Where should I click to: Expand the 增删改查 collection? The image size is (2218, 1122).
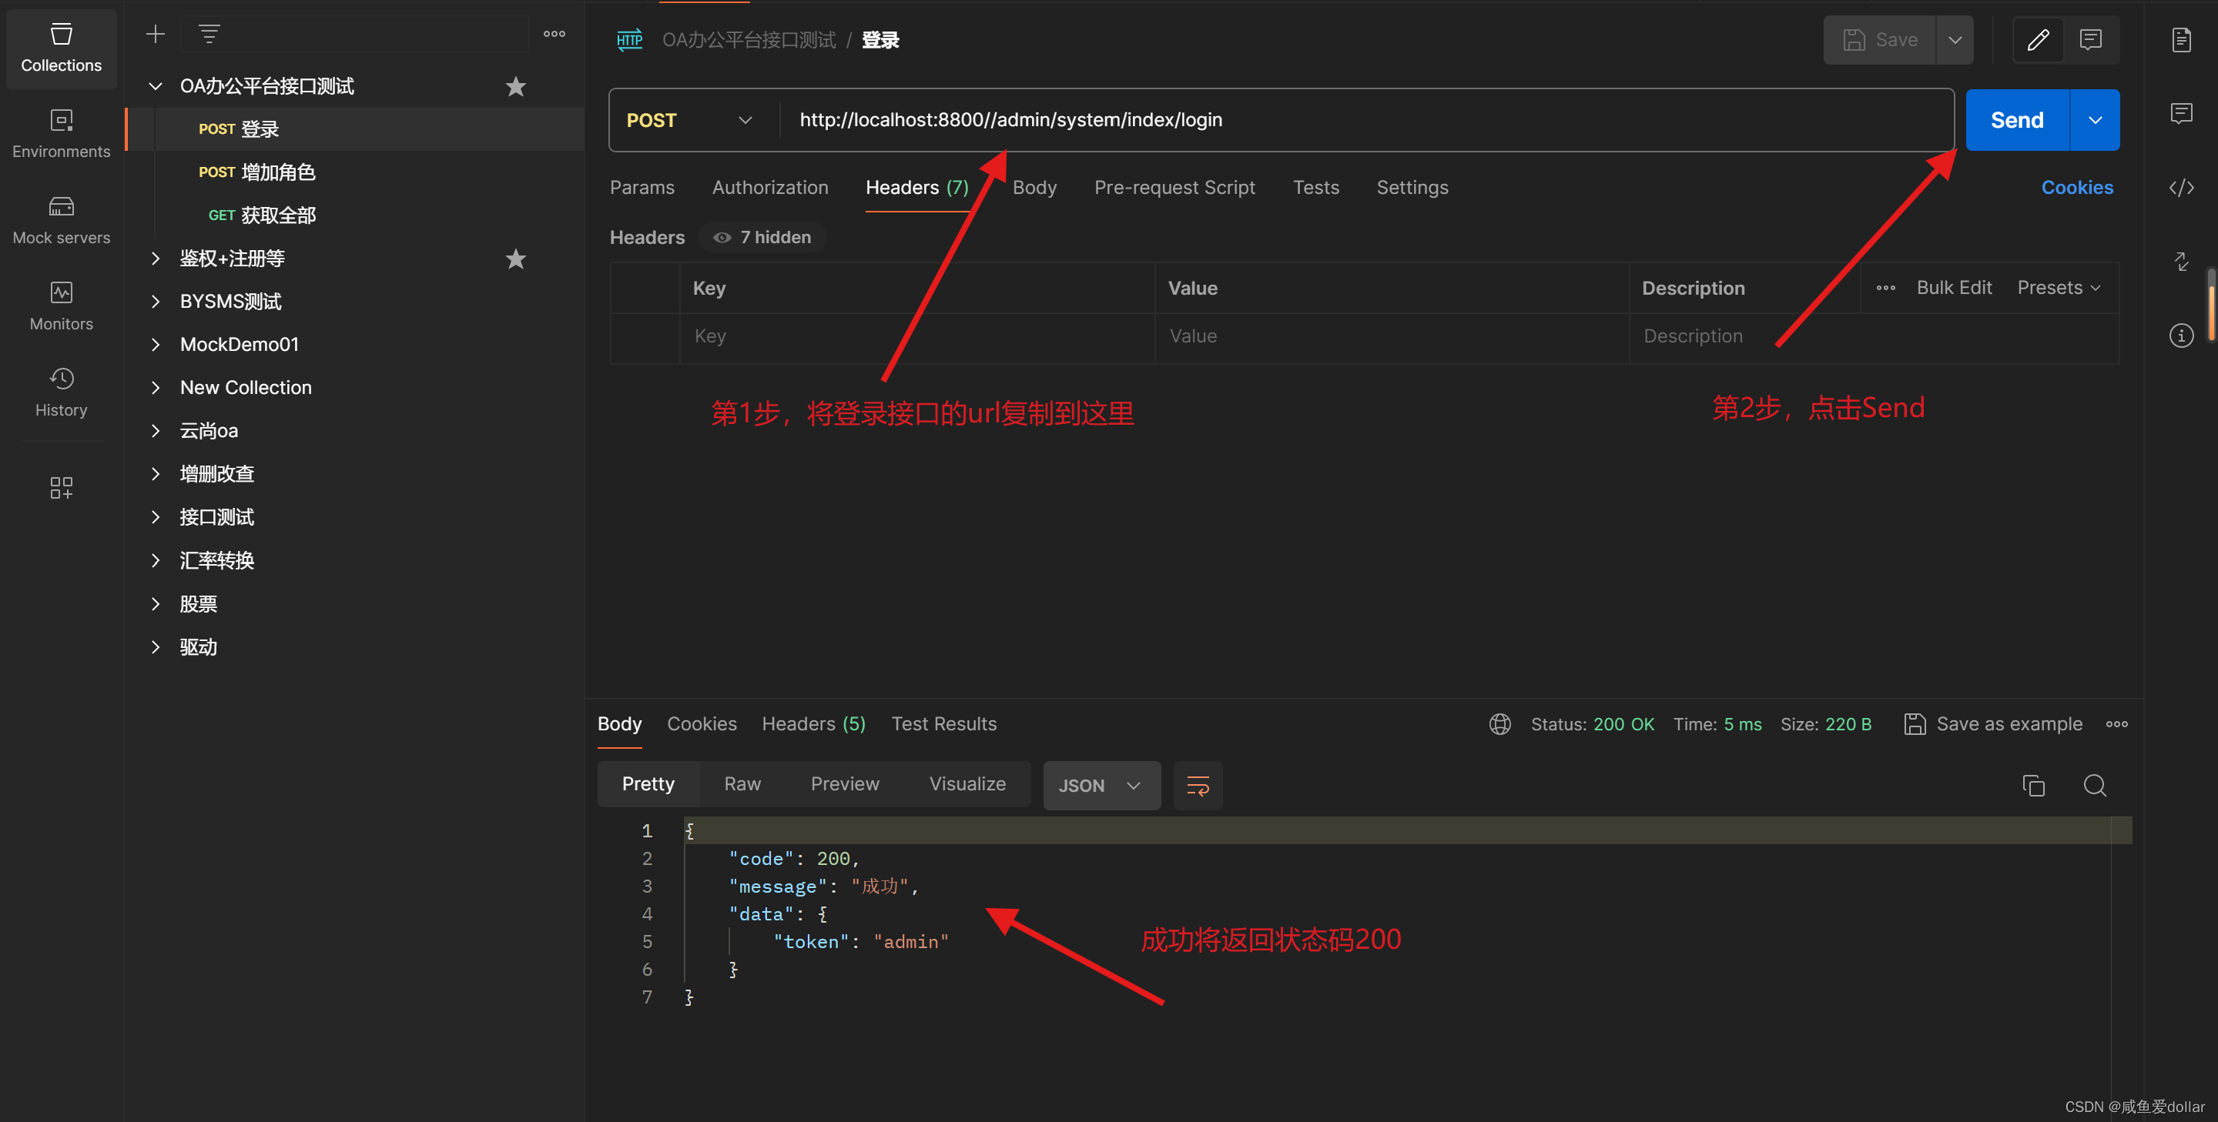point(155,473)
